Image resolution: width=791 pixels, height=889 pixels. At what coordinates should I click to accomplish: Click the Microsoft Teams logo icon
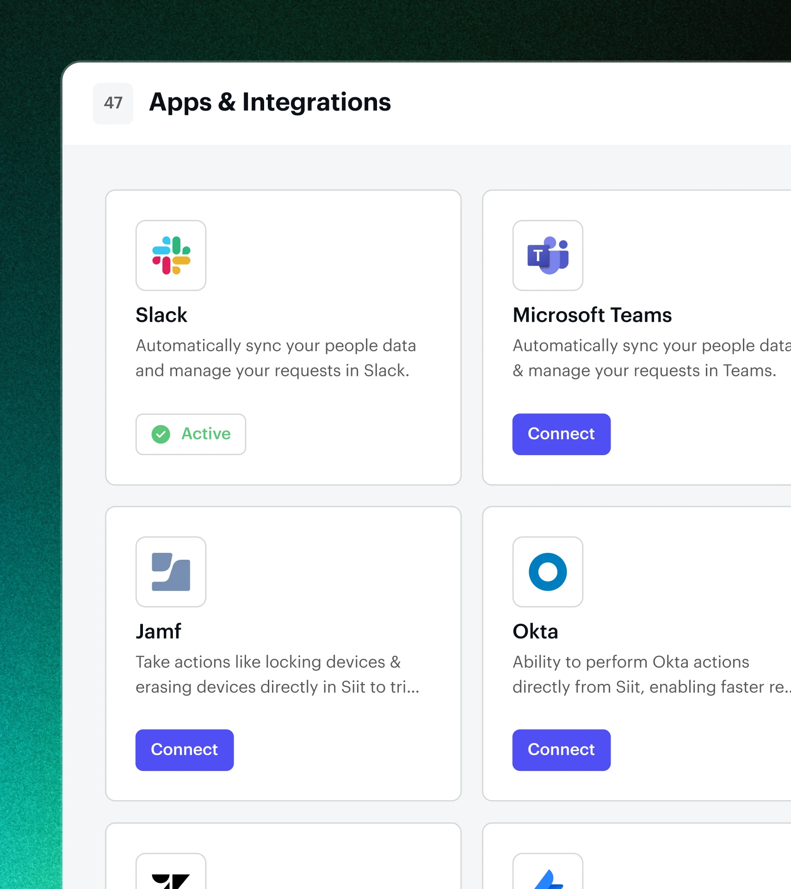point(548,256)
